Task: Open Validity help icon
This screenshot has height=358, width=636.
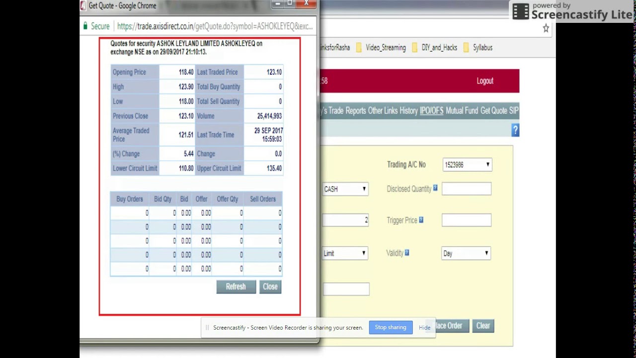Action: pyautogui.click(x=406, y=253)
